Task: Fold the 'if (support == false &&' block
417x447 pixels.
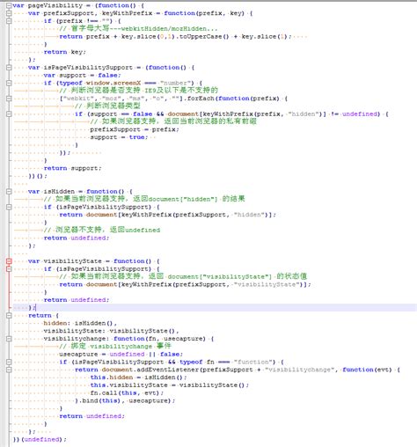Action: tap(9, 114)
